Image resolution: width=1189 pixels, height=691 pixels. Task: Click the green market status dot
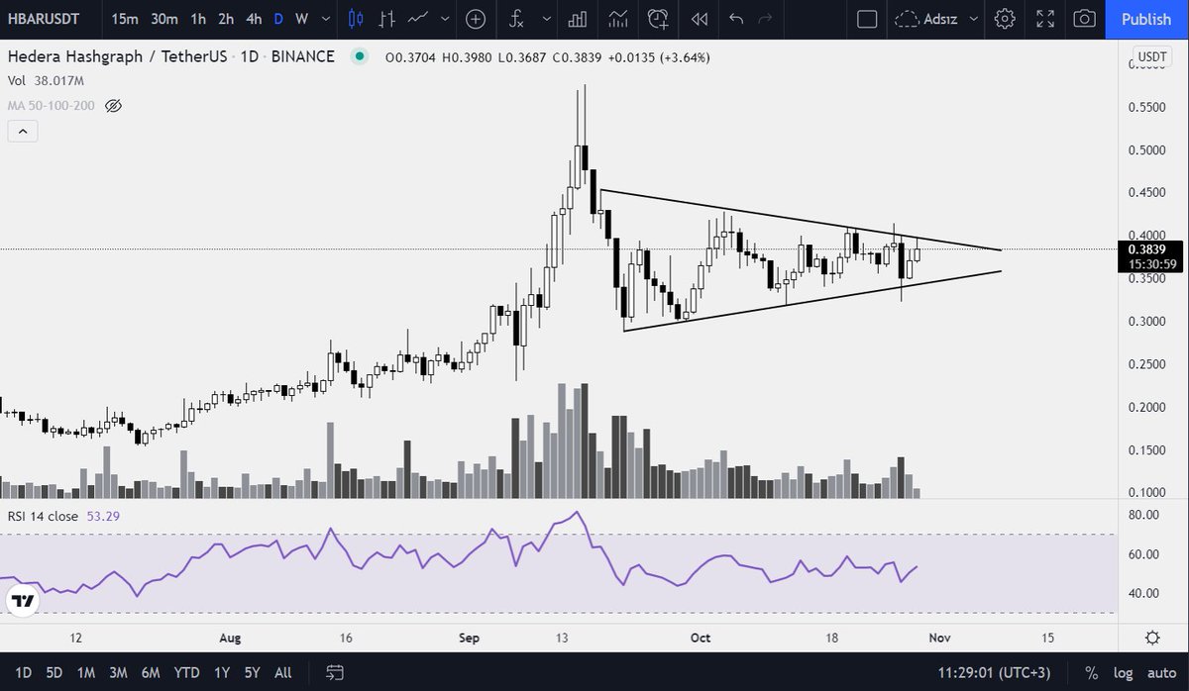(359, 57)
